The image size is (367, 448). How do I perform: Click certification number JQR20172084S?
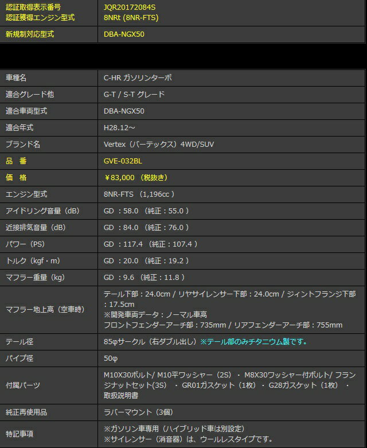pos(130,7)
